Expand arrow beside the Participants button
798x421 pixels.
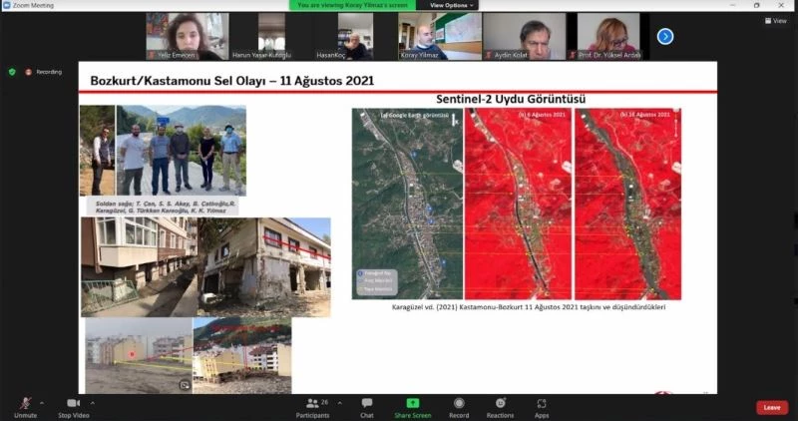click(338, 401)
